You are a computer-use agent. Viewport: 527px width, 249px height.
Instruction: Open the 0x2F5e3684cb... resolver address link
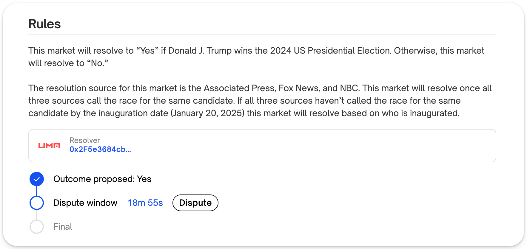(x=100, y=149)
